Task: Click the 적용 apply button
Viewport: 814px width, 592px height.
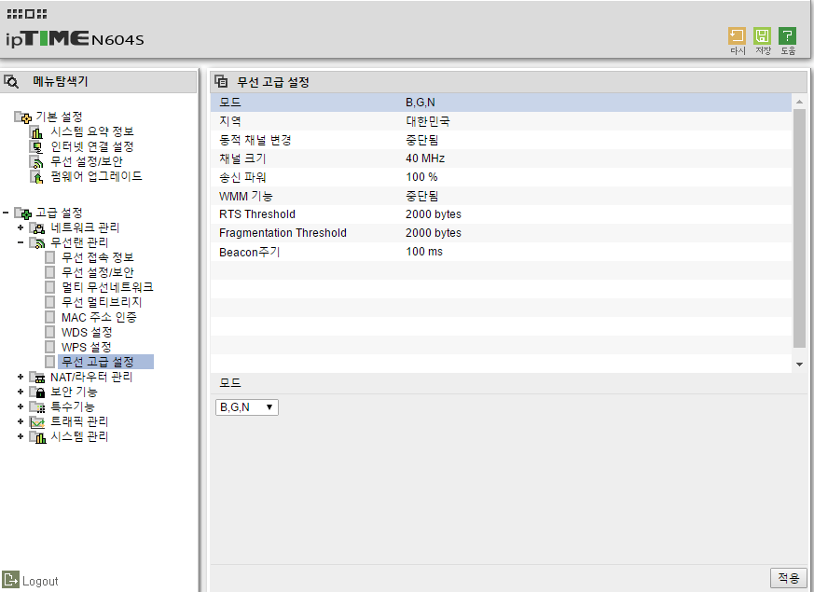Action: tap(789, 577)
